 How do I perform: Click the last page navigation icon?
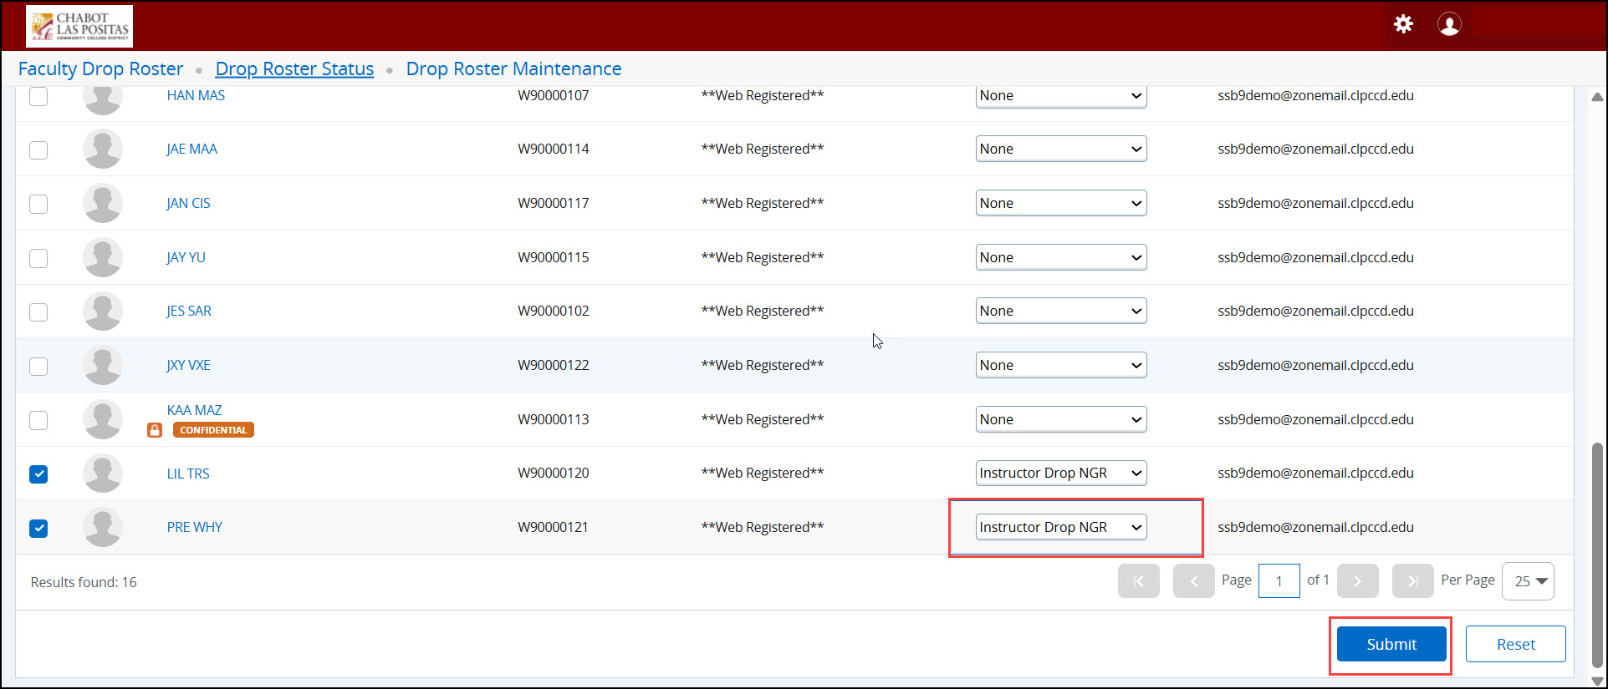[1412, 581]
